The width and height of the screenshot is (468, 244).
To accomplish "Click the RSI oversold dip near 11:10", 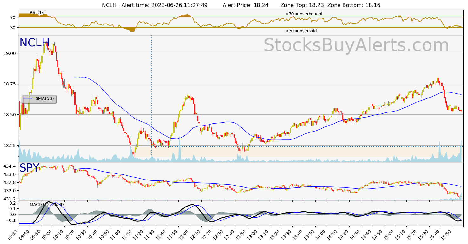I will pos(132,30).
